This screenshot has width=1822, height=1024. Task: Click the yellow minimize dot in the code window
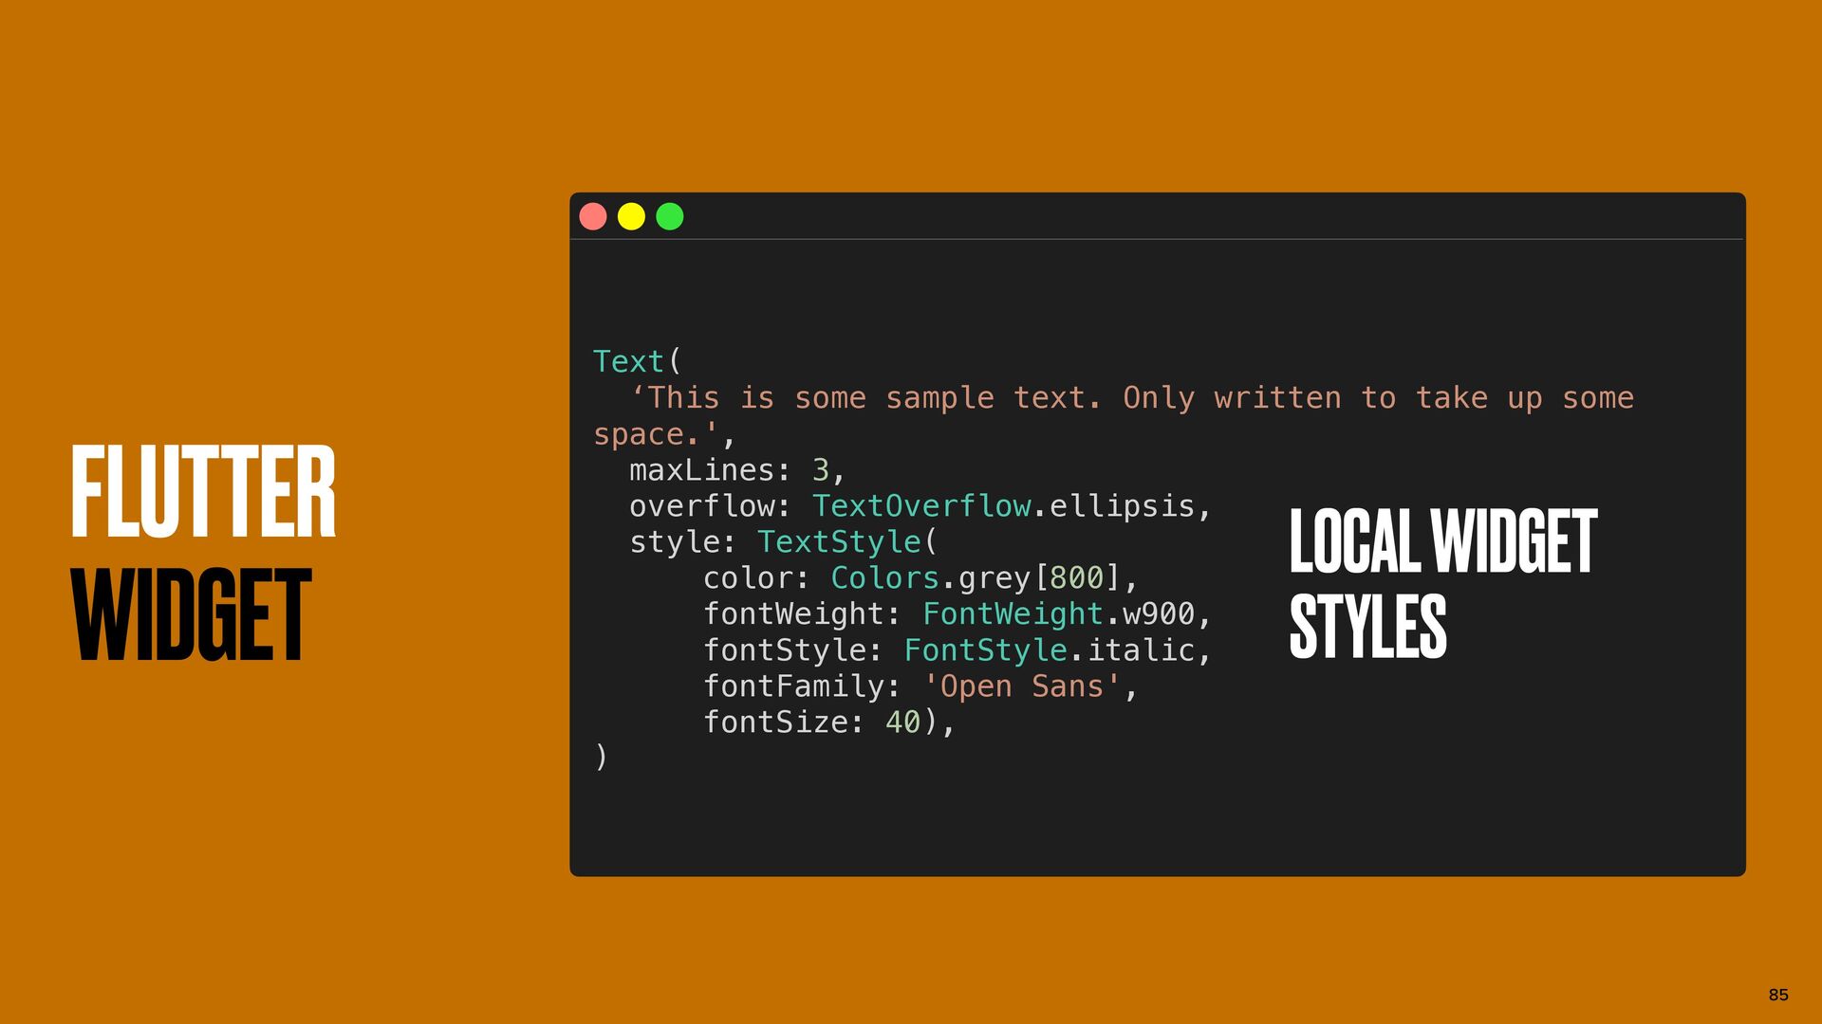coord(631,216)
